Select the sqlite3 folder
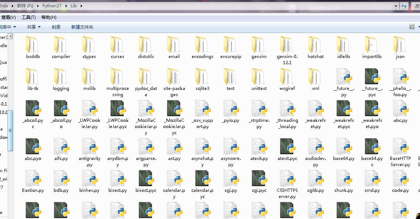Image resolution: width=420 pixels, height=219 pixels. pos(203,79)
